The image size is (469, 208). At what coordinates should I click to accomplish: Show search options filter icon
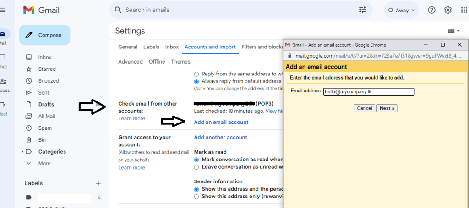(x=363, y=10)
